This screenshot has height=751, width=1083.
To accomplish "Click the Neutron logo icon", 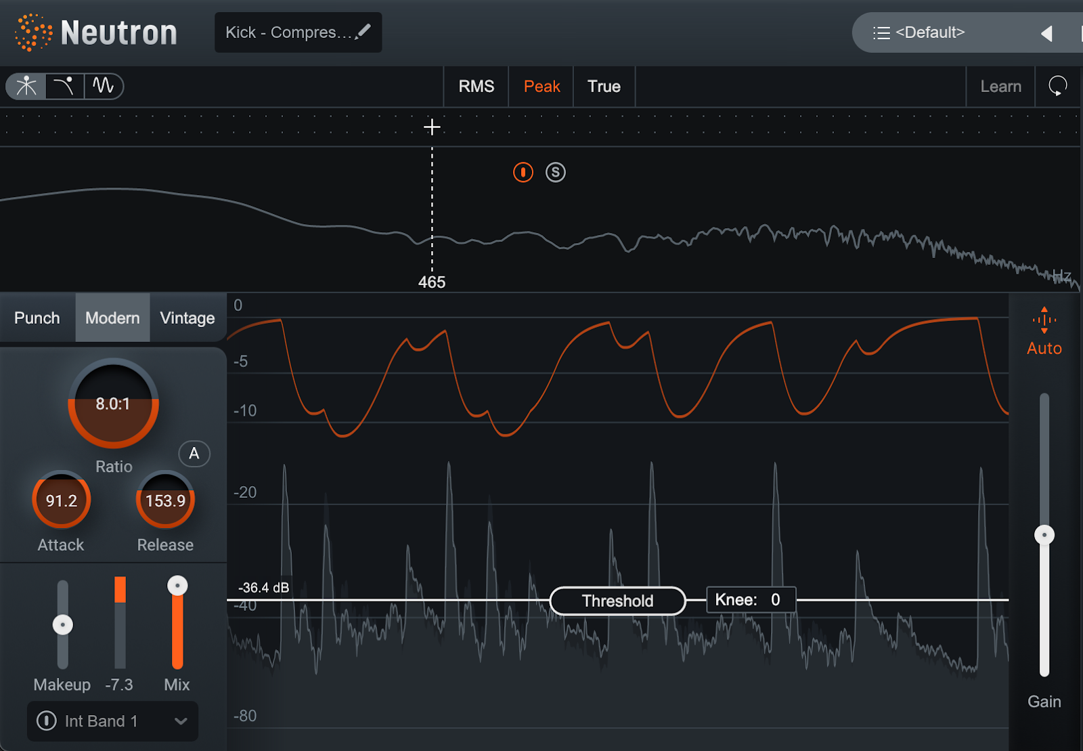I will [33, 33].
